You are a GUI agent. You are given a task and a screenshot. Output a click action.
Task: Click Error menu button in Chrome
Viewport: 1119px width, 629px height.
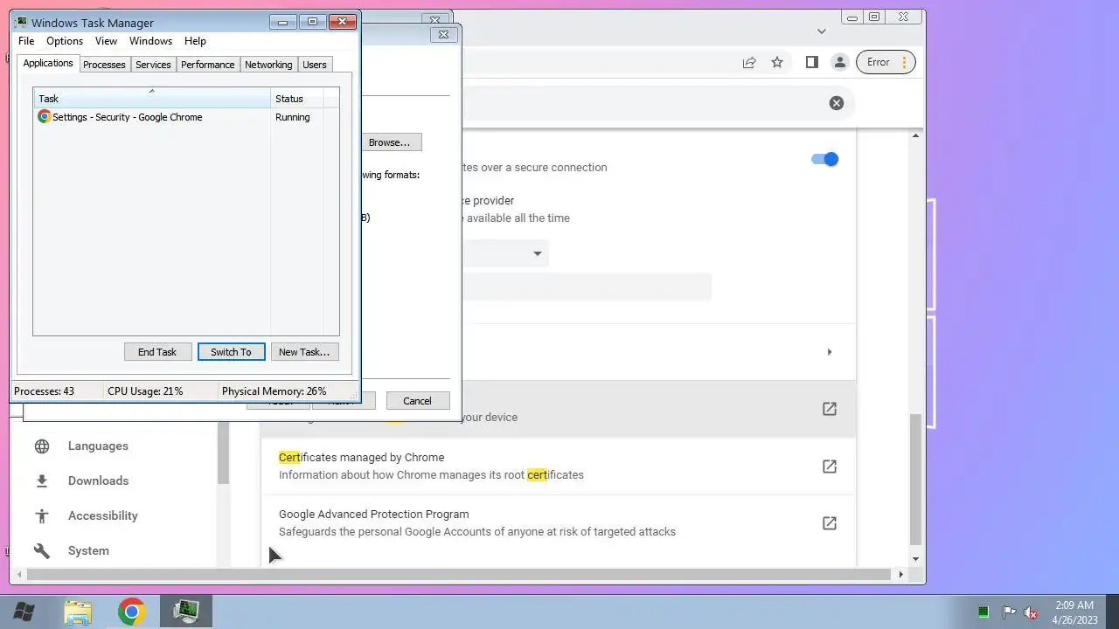coord(886,62)
